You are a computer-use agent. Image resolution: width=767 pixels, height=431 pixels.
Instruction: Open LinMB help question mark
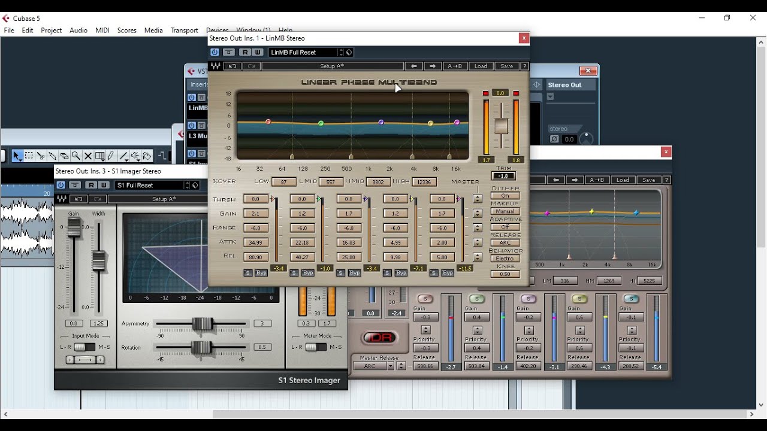point(525,66)
